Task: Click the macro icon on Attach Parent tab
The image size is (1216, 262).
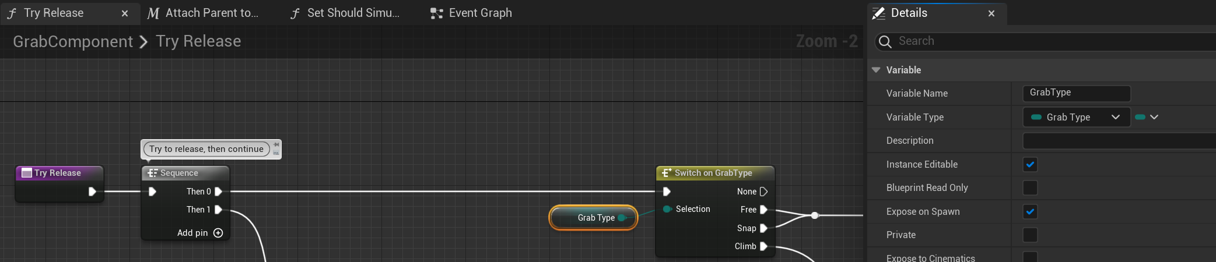Action: [153, 13]
